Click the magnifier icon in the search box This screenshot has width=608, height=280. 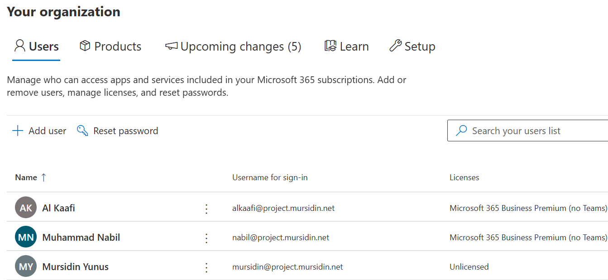click(x=461, y=131)
